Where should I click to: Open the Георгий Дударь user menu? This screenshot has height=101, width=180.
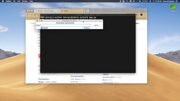click(x=169, y=1)
